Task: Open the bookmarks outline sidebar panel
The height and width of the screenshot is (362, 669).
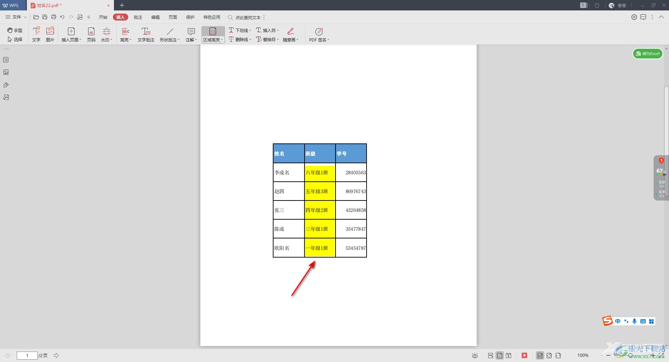Action: pos(6,60)
